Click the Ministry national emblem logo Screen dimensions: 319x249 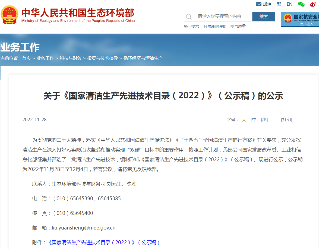click(x=10, y=15)
